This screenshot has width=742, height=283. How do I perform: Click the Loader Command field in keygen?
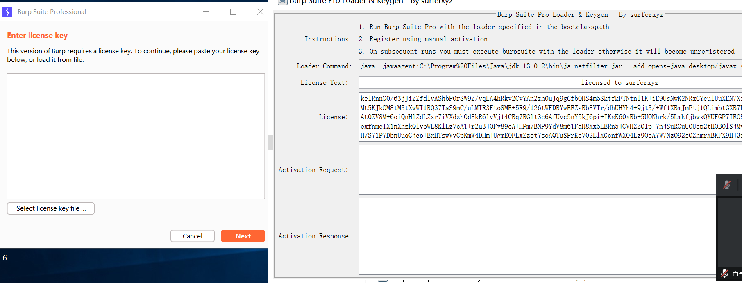click(550, 66)
